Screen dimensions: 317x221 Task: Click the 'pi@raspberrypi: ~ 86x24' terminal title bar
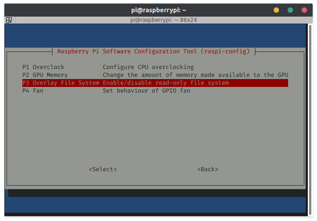pos(164,20)
